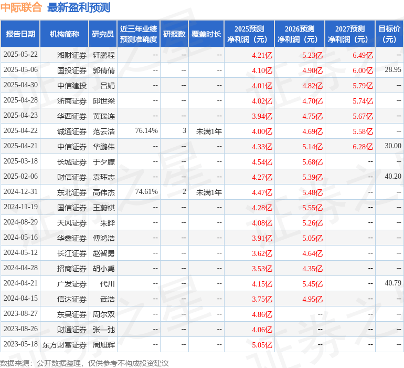Select the 覆盖时长 column header
Viewport: 404px width, 368px height.
click(206, 34)
